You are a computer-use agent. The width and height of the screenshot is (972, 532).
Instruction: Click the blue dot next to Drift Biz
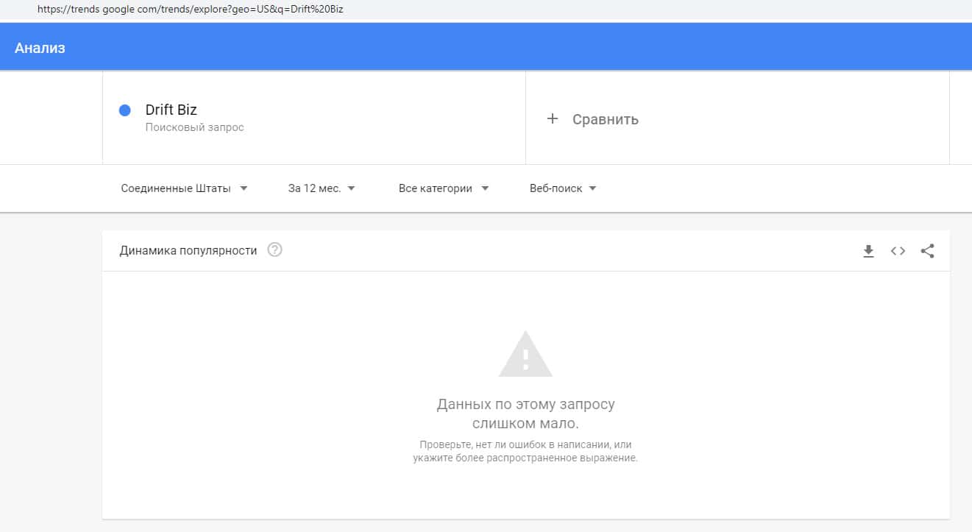tap(125, 110)
